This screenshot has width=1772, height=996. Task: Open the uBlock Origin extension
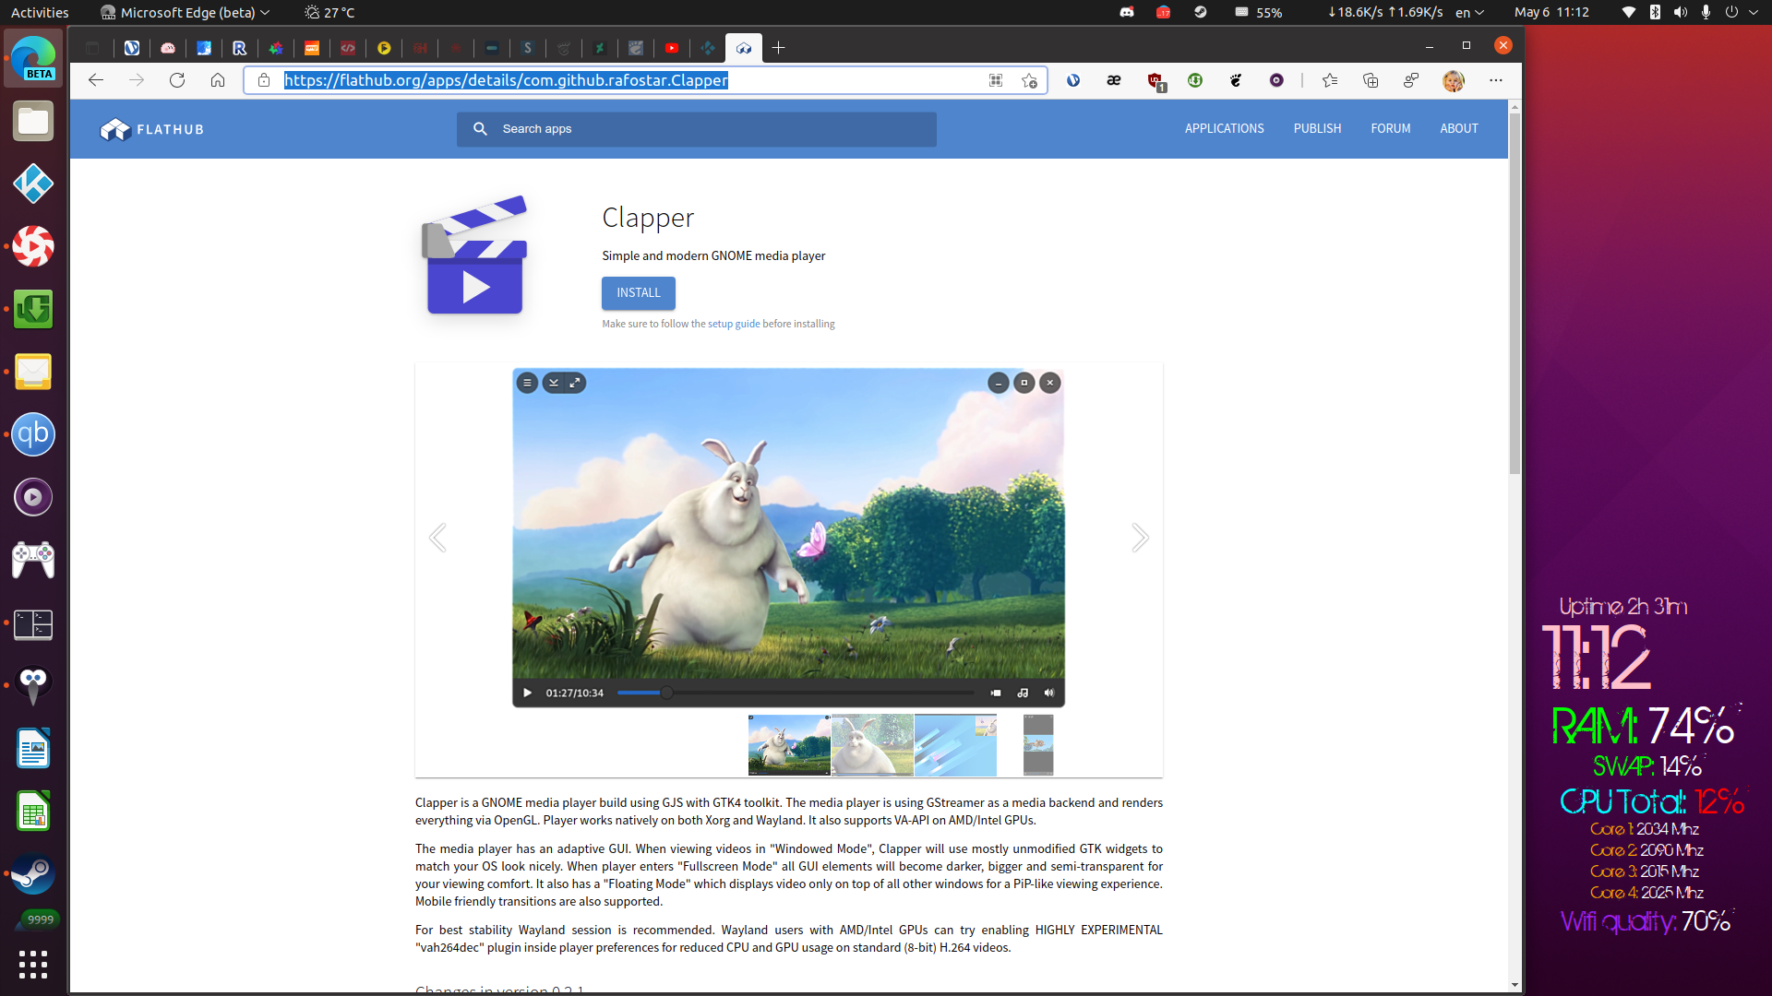(1155, 81)
